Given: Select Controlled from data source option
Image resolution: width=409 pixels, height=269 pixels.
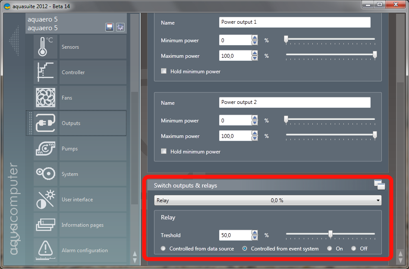Looking at the screenshot, I should click(x=163, y=248).
